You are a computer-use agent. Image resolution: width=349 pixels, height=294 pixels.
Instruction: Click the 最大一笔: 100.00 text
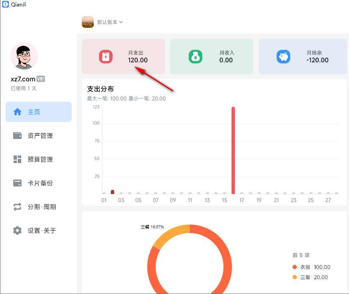pyautogui.click(x=106, y=99)
